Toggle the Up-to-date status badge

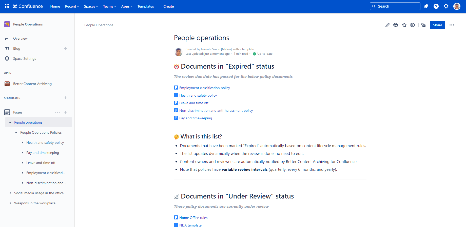tap(262, 53)
